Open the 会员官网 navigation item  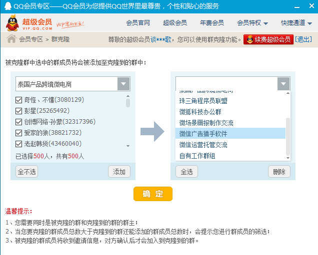click(138, 23)
